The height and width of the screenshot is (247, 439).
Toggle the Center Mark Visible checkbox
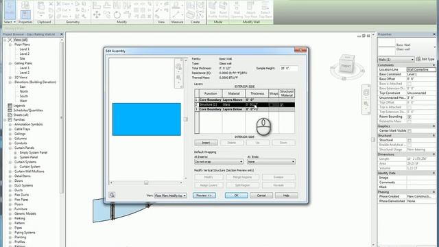(x=410, y=131)
